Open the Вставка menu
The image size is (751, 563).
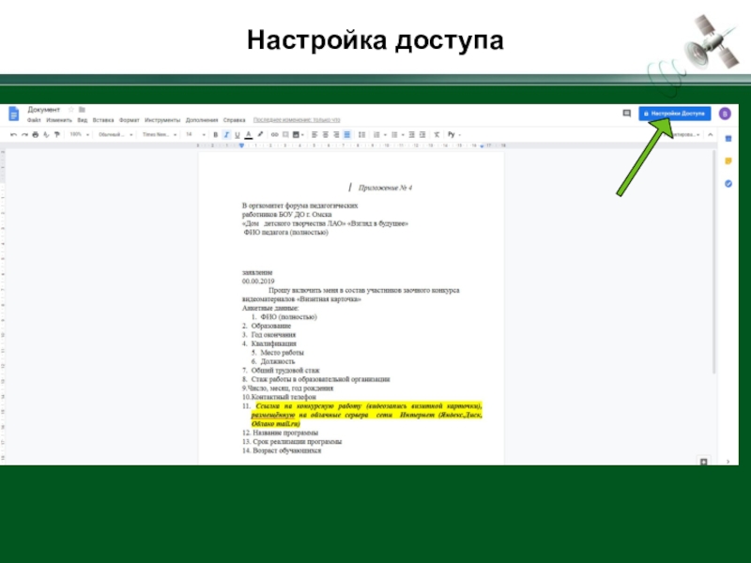(103, 120)
